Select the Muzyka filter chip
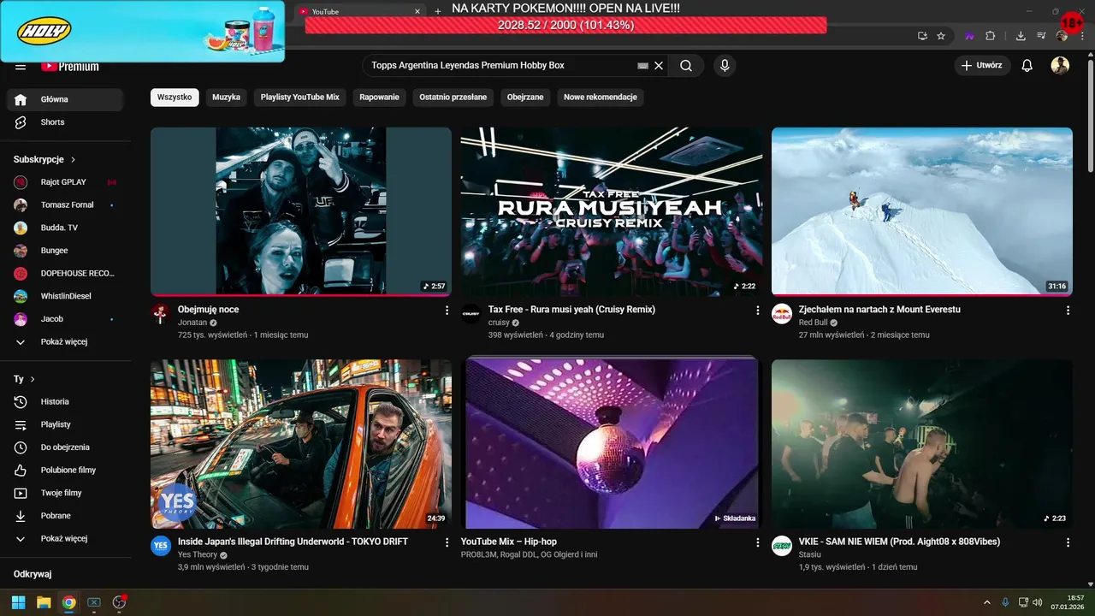This screenshot has height=616, width=1095. coord(226,98)
